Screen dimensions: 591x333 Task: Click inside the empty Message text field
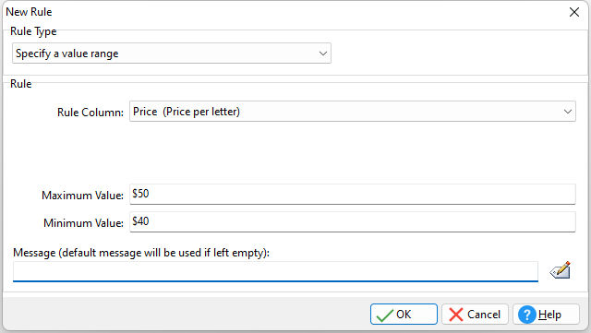click(275, 271)
